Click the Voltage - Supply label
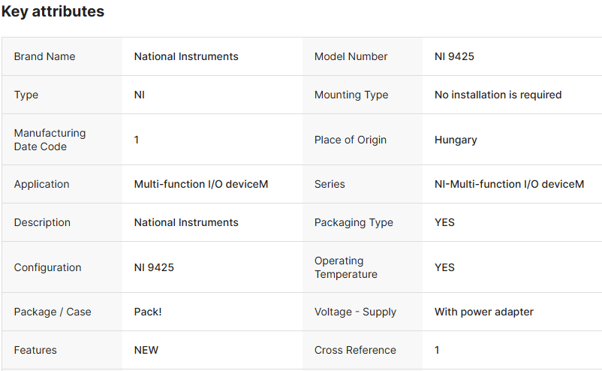This screenshot has height=371, width=602. click(x=355, y=312)
